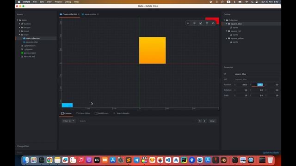This screenshot has width=296, height=166.
Task: Click the main.collection file icon in Assets
Action: (24, 38)
